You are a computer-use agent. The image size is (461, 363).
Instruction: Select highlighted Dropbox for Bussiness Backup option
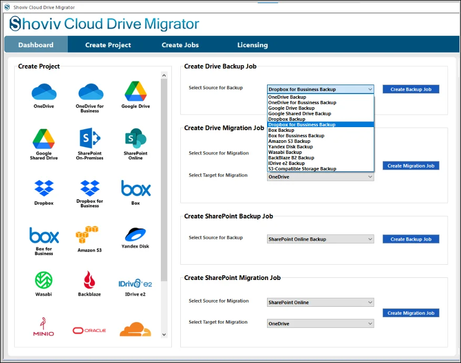click(321, 125)
